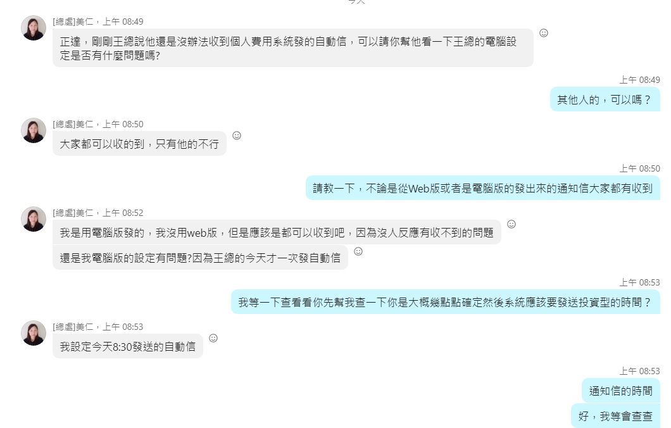Click emoji reaction icon beside first 08:49 message
This screenshot has width=671, height=428.
[544, 33]
